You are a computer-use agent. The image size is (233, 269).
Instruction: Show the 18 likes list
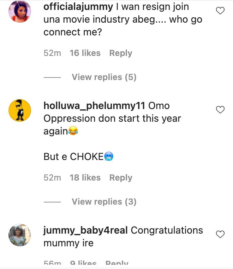[x=85, y=178]
